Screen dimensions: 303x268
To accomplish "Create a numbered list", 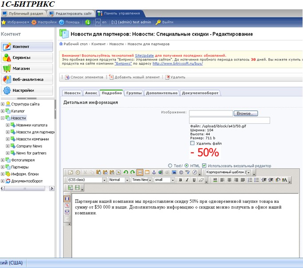I will (250, 180).
